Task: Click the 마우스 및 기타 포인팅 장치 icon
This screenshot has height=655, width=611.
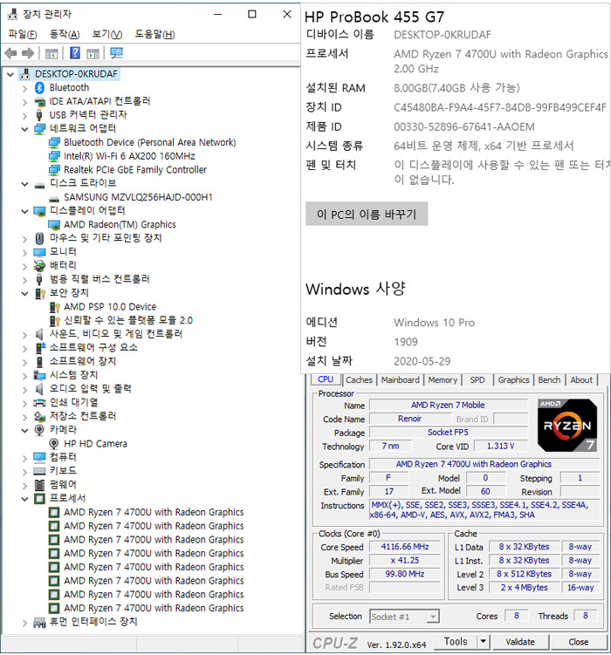Action: [39, 238]
